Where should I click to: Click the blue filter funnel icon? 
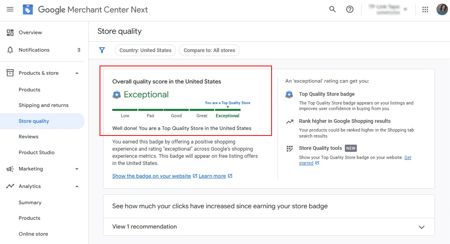coord(102,50)
